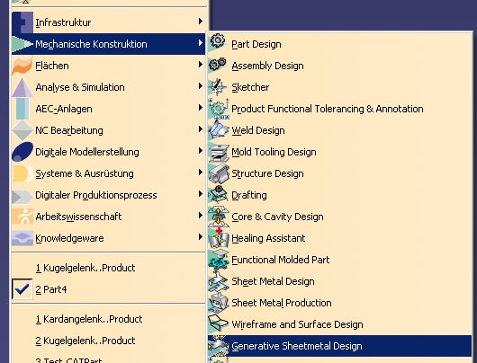
Task: Click the Weld Design icon
Action: pos(219,129)
